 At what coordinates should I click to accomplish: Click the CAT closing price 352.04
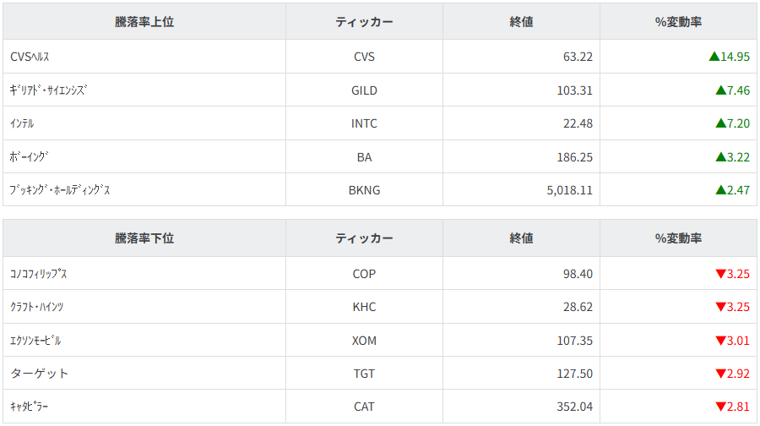(574, 407)
